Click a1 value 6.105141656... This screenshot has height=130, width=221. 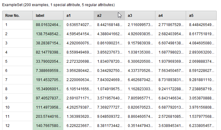click(x=79, y=89)
